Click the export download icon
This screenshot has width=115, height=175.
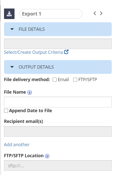pos(9,14)
